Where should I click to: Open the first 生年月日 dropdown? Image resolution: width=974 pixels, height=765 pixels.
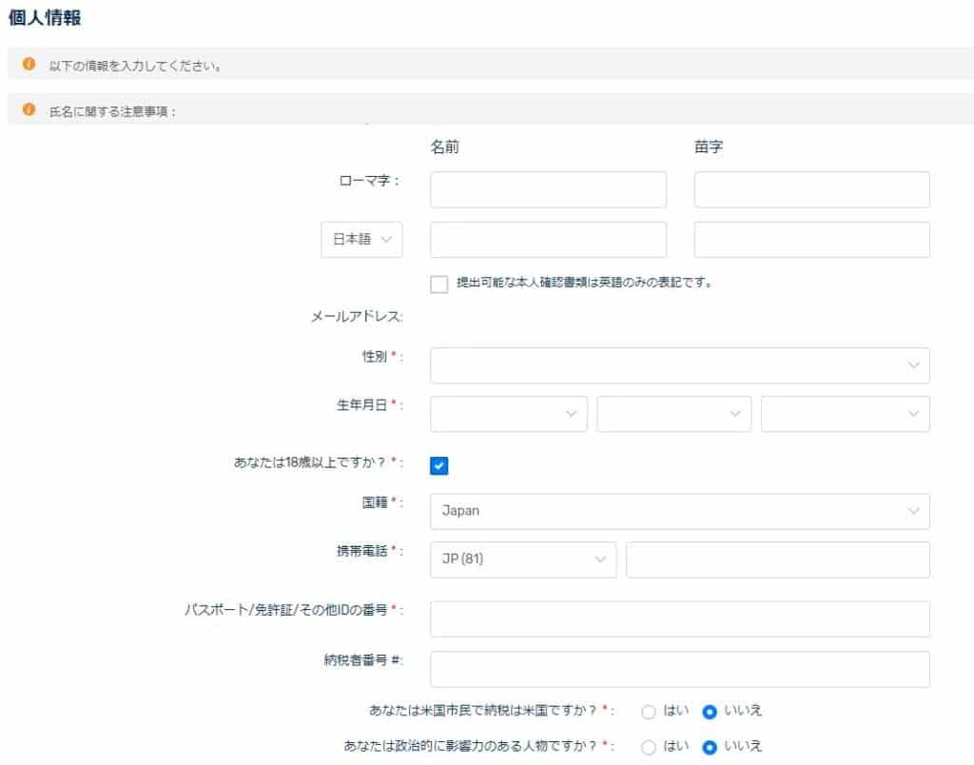[509, 414]
